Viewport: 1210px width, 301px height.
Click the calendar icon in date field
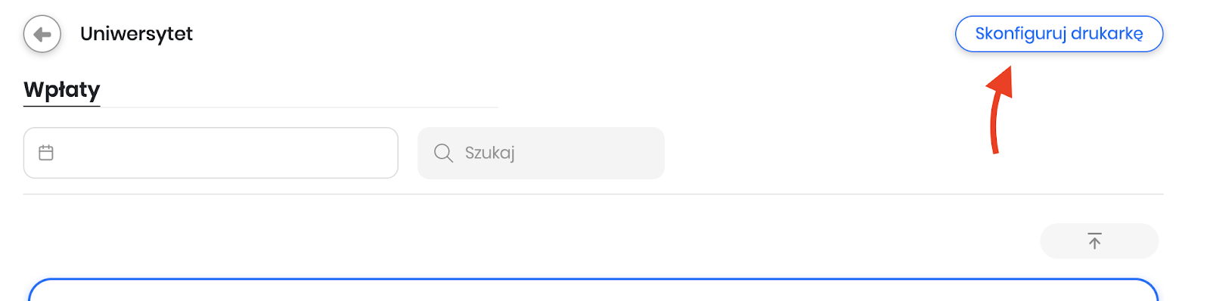click(46, 153)
